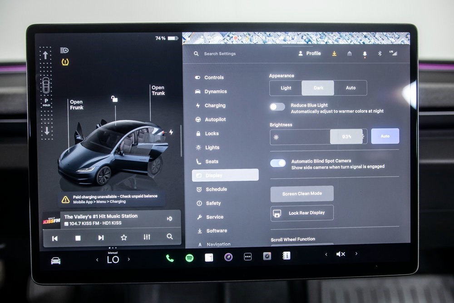Viewport: 454px width, 303px height.
Task: Open the charge port lightning icon
Action: 171,132
